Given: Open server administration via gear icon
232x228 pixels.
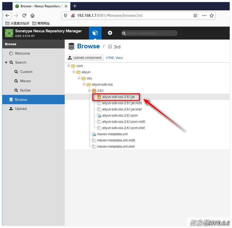Looking at the screenshot, I should [x=110, y=33].
